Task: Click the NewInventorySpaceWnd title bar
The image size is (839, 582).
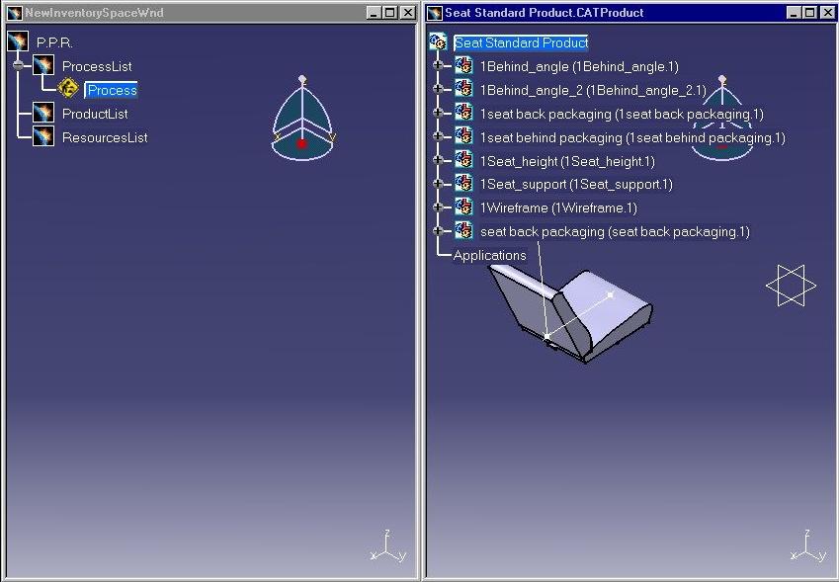Action: tap(210, 13)
